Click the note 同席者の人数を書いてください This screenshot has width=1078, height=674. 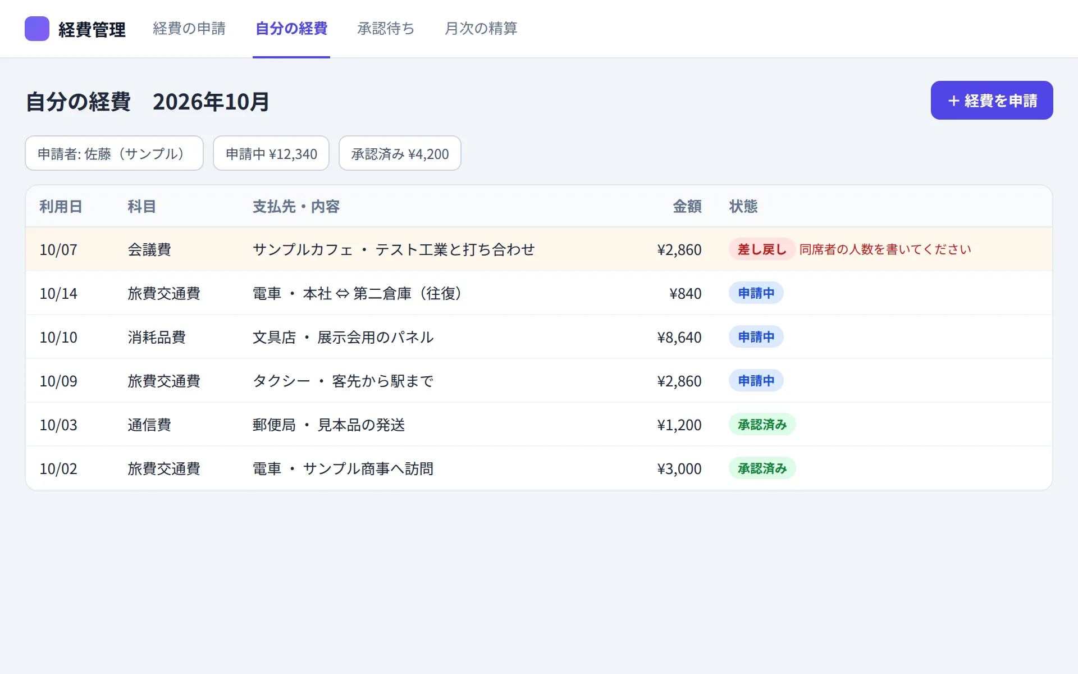[x=885, y=249]
